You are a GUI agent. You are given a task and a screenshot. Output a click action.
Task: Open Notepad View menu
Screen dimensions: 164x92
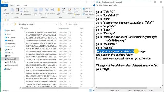[110, 5]
